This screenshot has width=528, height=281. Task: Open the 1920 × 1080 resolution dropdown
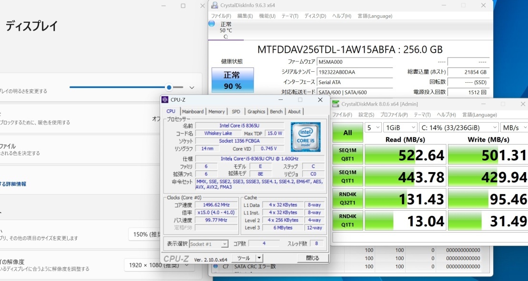[x=159, y=265]
